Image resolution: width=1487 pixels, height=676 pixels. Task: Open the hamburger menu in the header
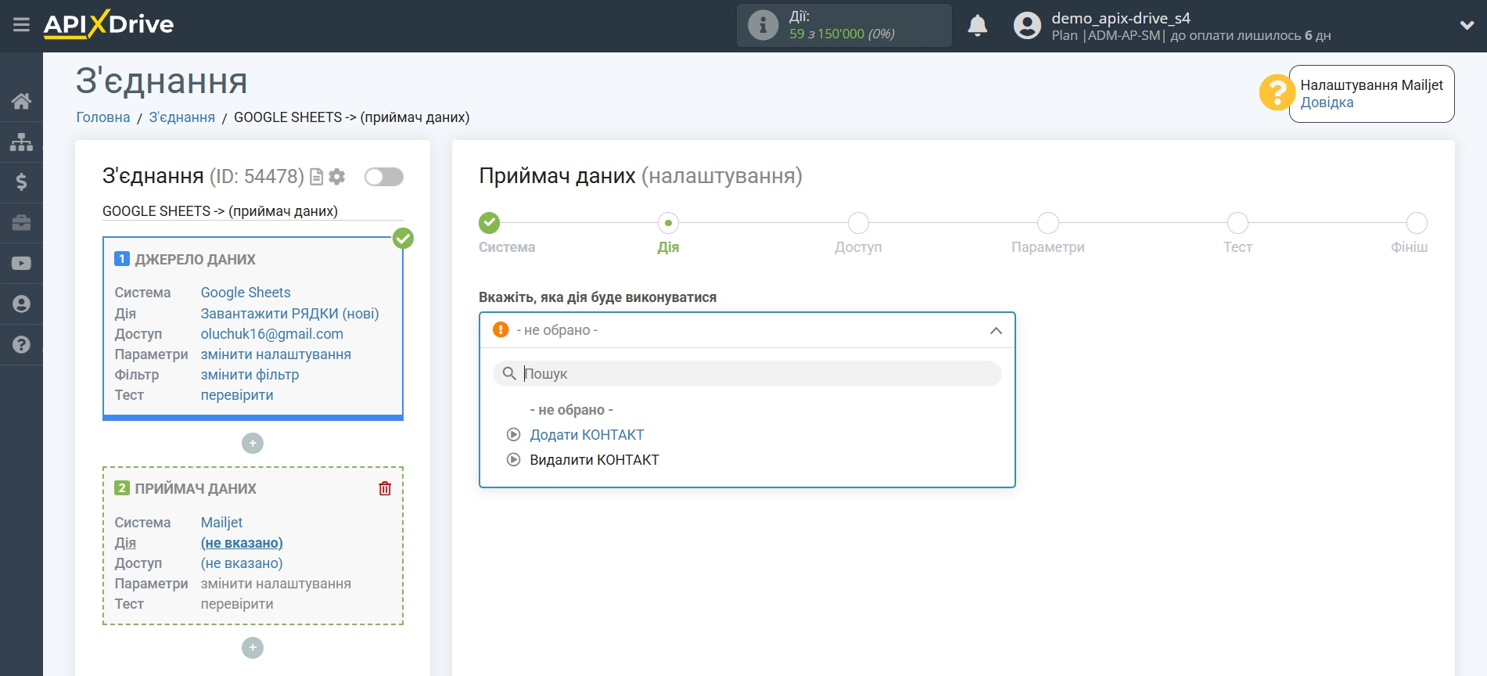pos(21,25)
